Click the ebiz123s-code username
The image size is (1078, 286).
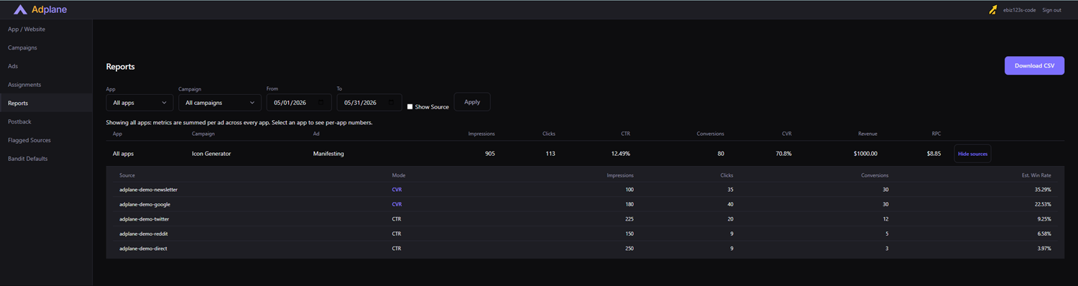point(1019,10)
